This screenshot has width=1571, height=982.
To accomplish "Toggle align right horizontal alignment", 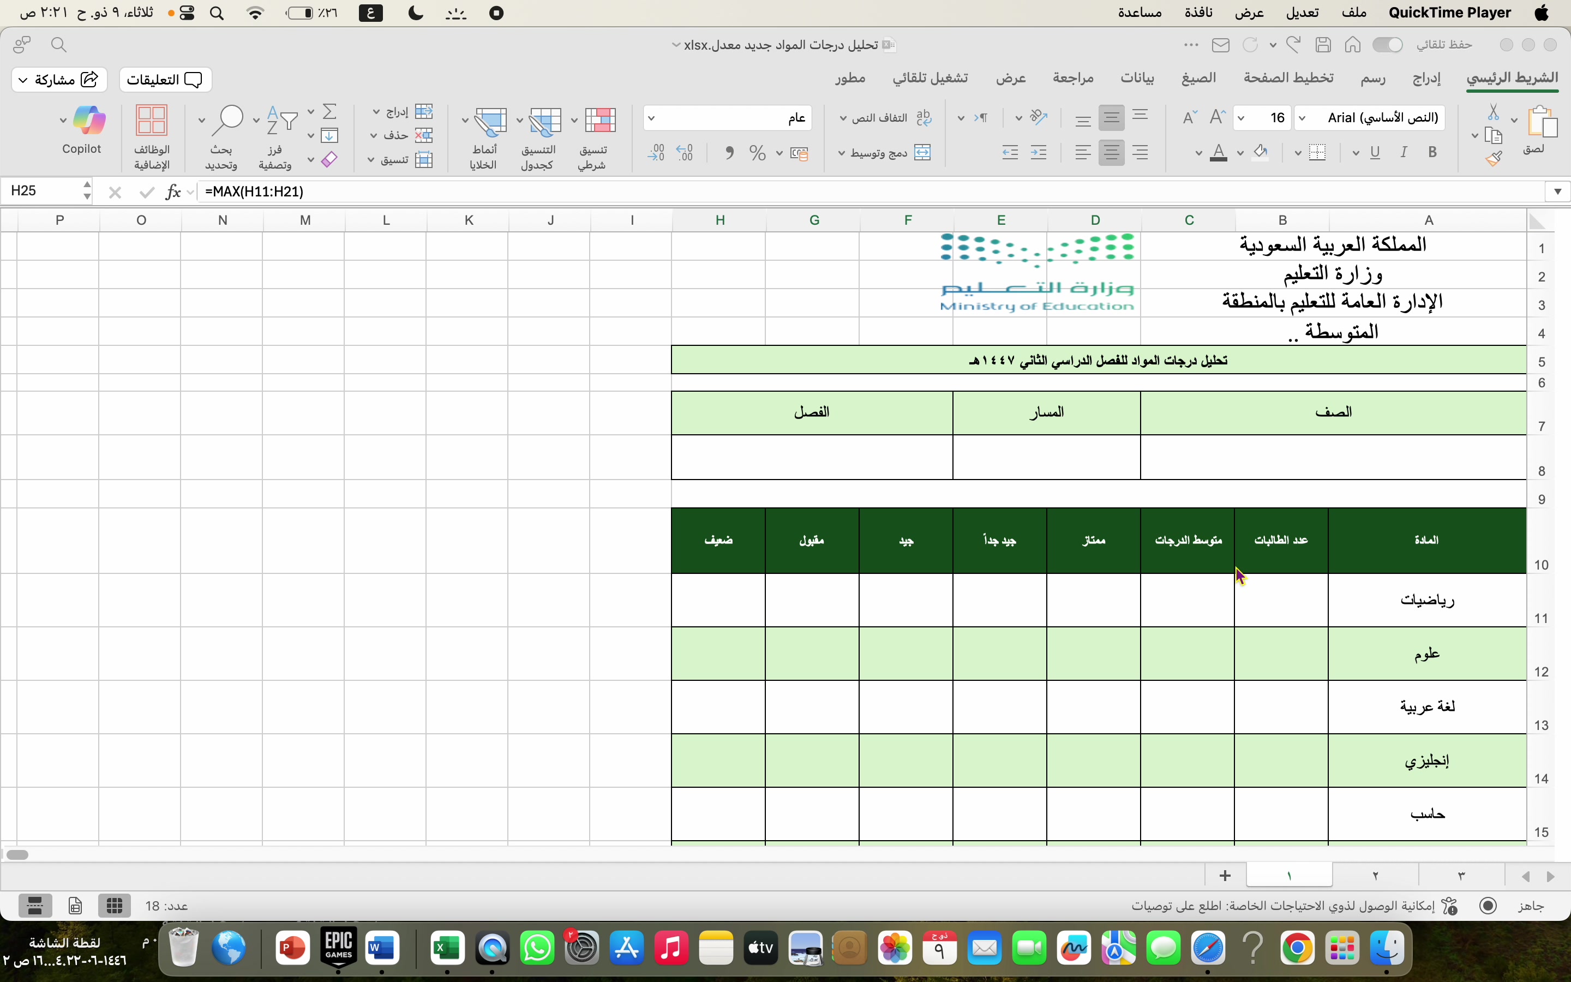I will coord(1141,153).
